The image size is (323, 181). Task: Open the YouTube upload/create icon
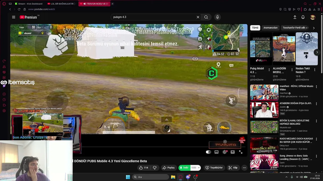(x=295, y=17)
